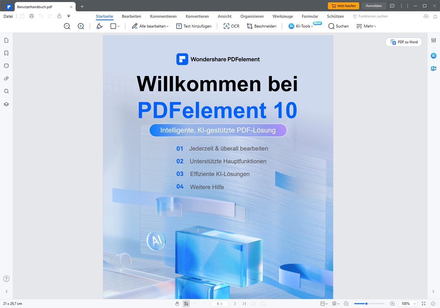Click the zoom out magnifier in toolbar
The width and height of the screenshot is (440, 308).
pos(67,26)
